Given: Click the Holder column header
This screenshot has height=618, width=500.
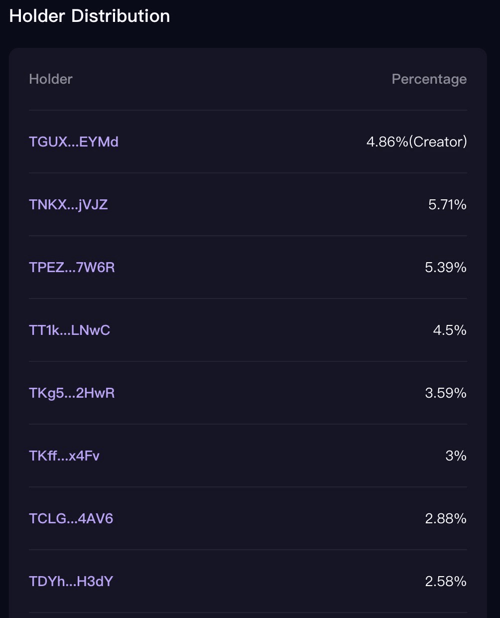Looking at the screenshot, I should (51, 79).
